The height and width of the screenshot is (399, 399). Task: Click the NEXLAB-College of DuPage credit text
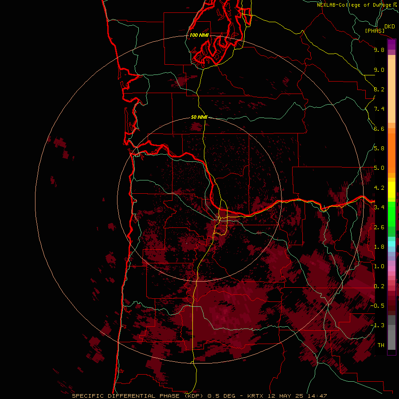354,5
